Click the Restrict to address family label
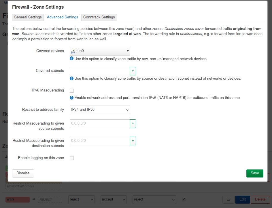 [x=43, y=110]
